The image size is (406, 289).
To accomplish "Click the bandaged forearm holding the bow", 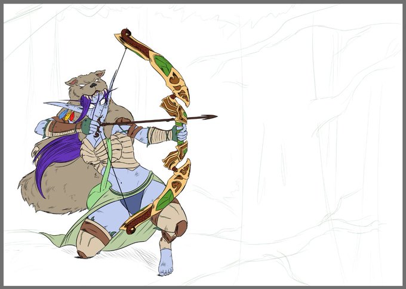I will click(159, 135).
